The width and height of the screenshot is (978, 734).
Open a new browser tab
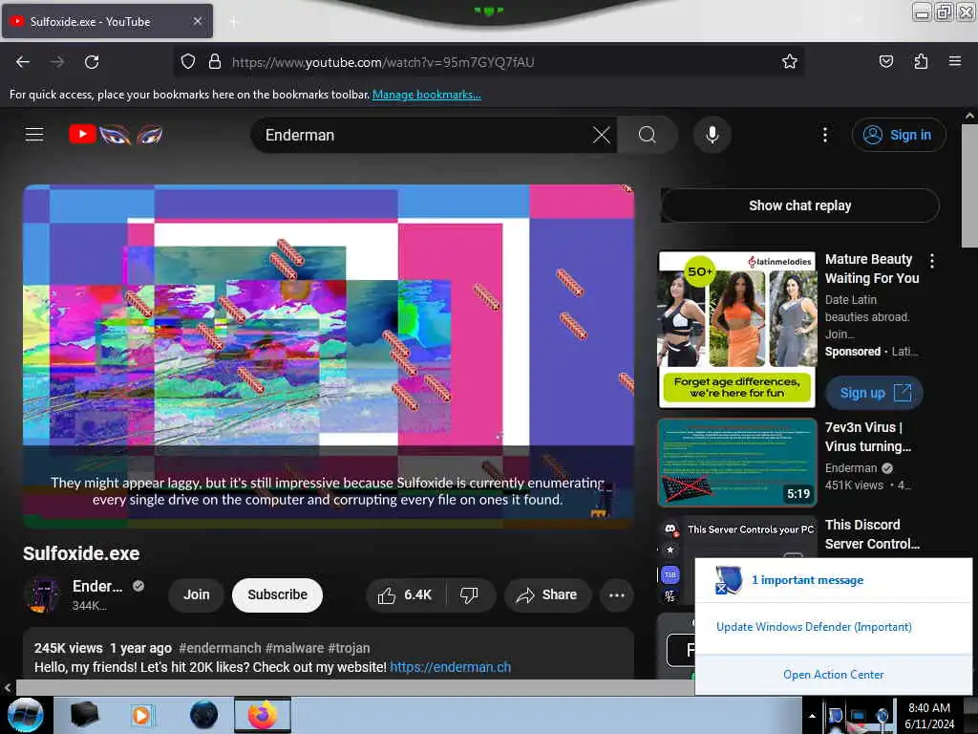(233, 22)
